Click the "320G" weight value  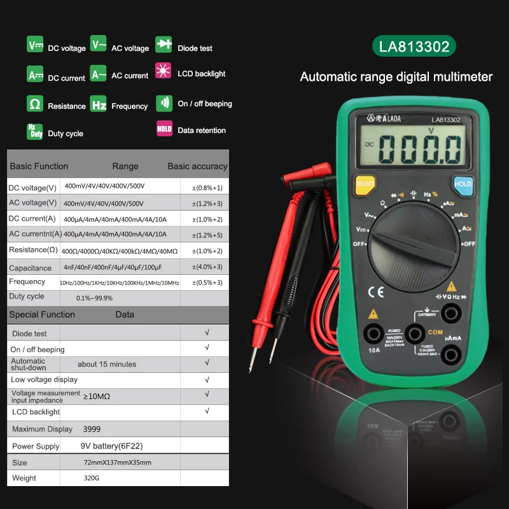(x=92, y=478)
